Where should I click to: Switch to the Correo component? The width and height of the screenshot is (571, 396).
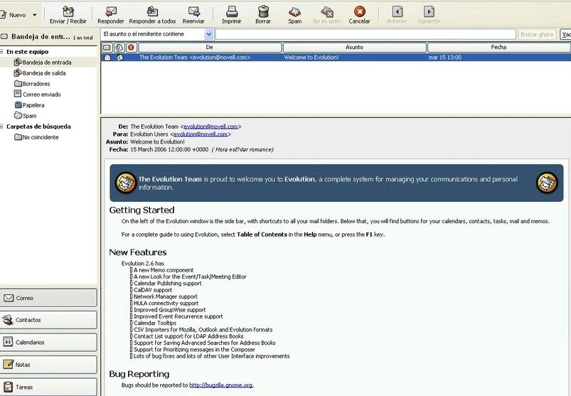coord(48,298)
